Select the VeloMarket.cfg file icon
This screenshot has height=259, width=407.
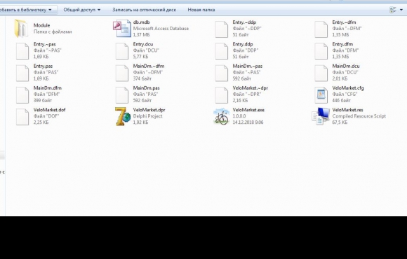[321, 94]
